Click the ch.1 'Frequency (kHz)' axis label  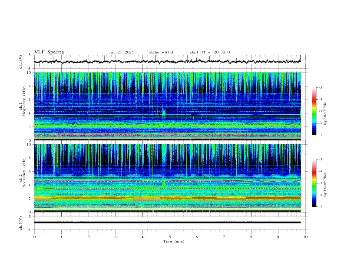pyautogui.click(x=24, y=101)
